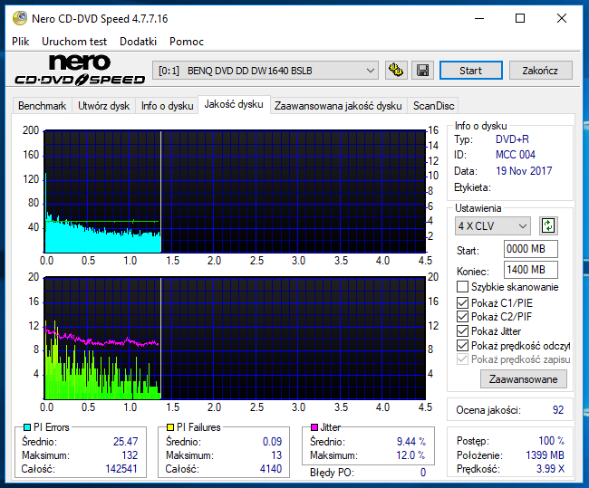This screenshot has width=589, height=488.
Task: Click PI Errors maximum 132 value
Action: (x=130, y=455)
